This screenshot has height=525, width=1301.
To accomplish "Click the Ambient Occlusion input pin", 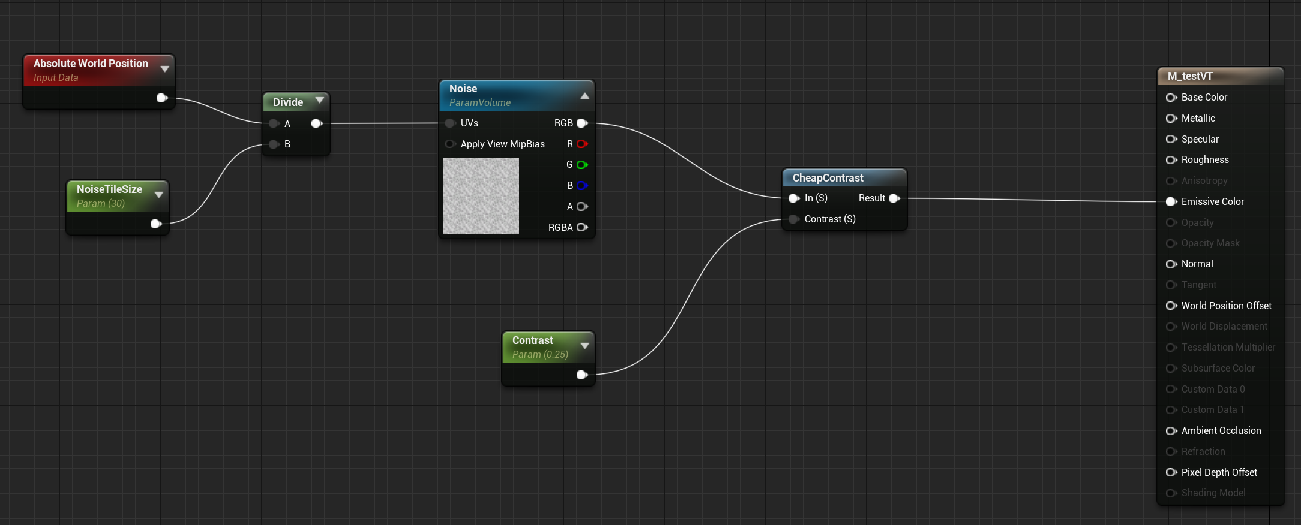I will pos(1171,430).
